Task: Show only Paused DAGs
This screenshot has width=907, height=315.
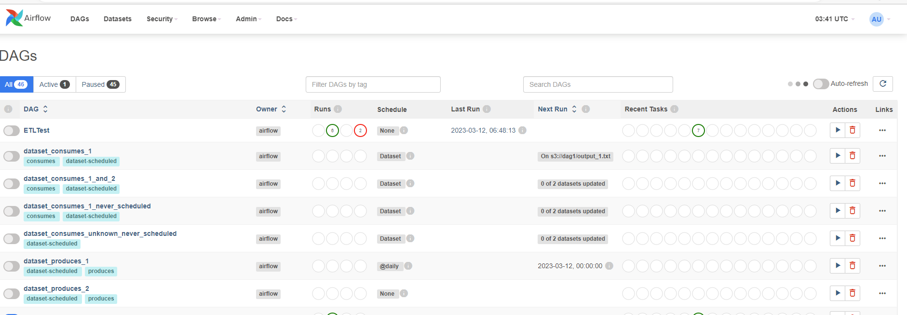Action: (100, 84)
